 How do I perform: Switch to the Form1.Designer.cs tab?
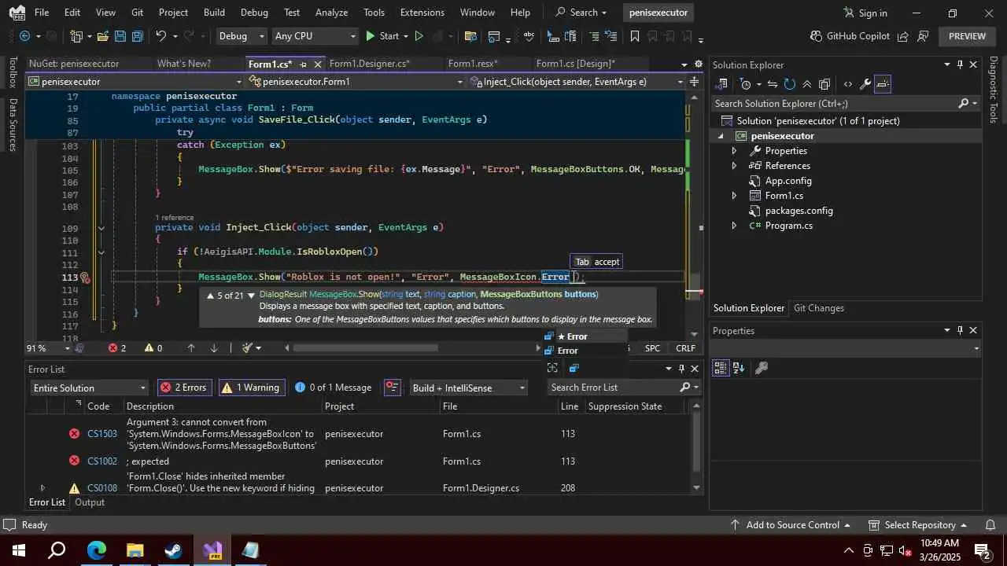point(369,64)
